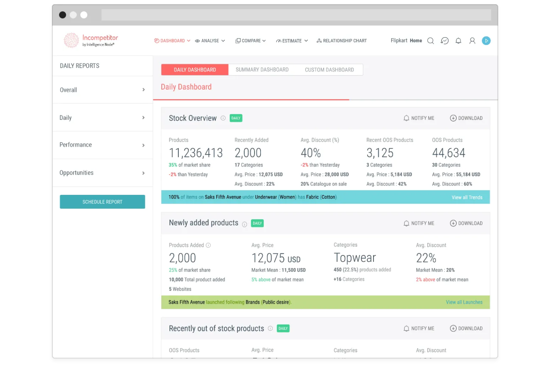Click the green Daily badge near Stock Overview
Image resolution: width=550 pixels, height=367 pixels.
(236, 118)
